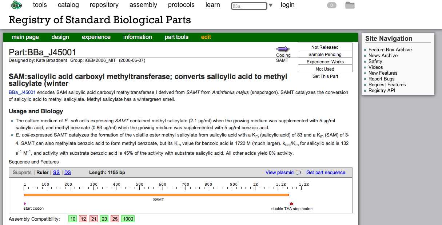Viewport: 442px width, 225px height.
Task: Click assembly compatibility box 1000
Action: (x=128, y=219)
